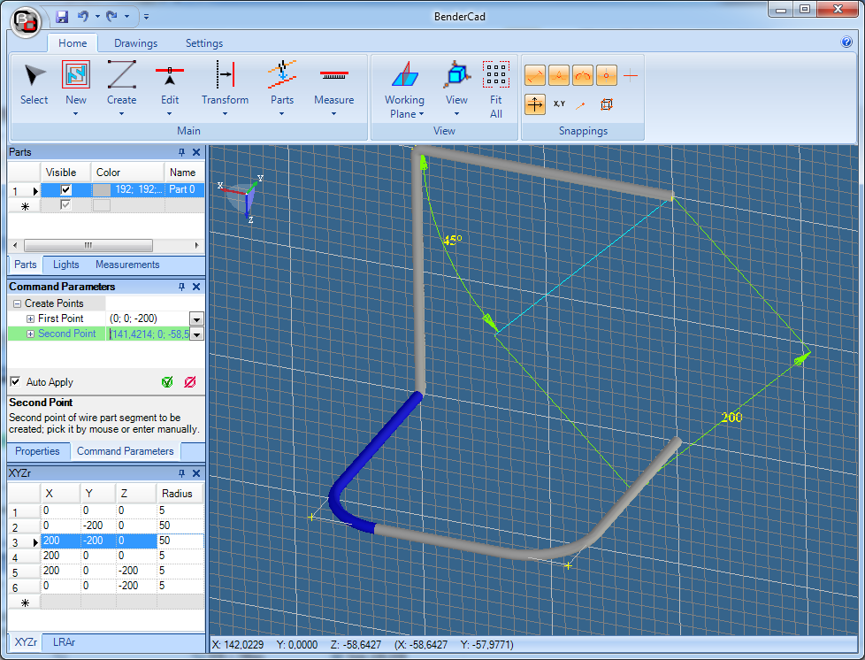Toggle Auto Apply checkbox

15,381
